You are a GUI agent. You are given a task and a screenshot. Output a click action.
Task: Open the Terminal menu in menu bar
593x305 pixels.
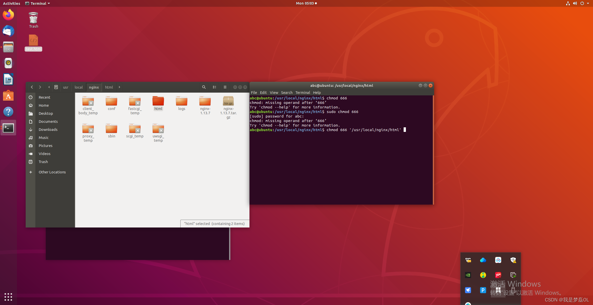pyautogui.click(x=303, y=93)
